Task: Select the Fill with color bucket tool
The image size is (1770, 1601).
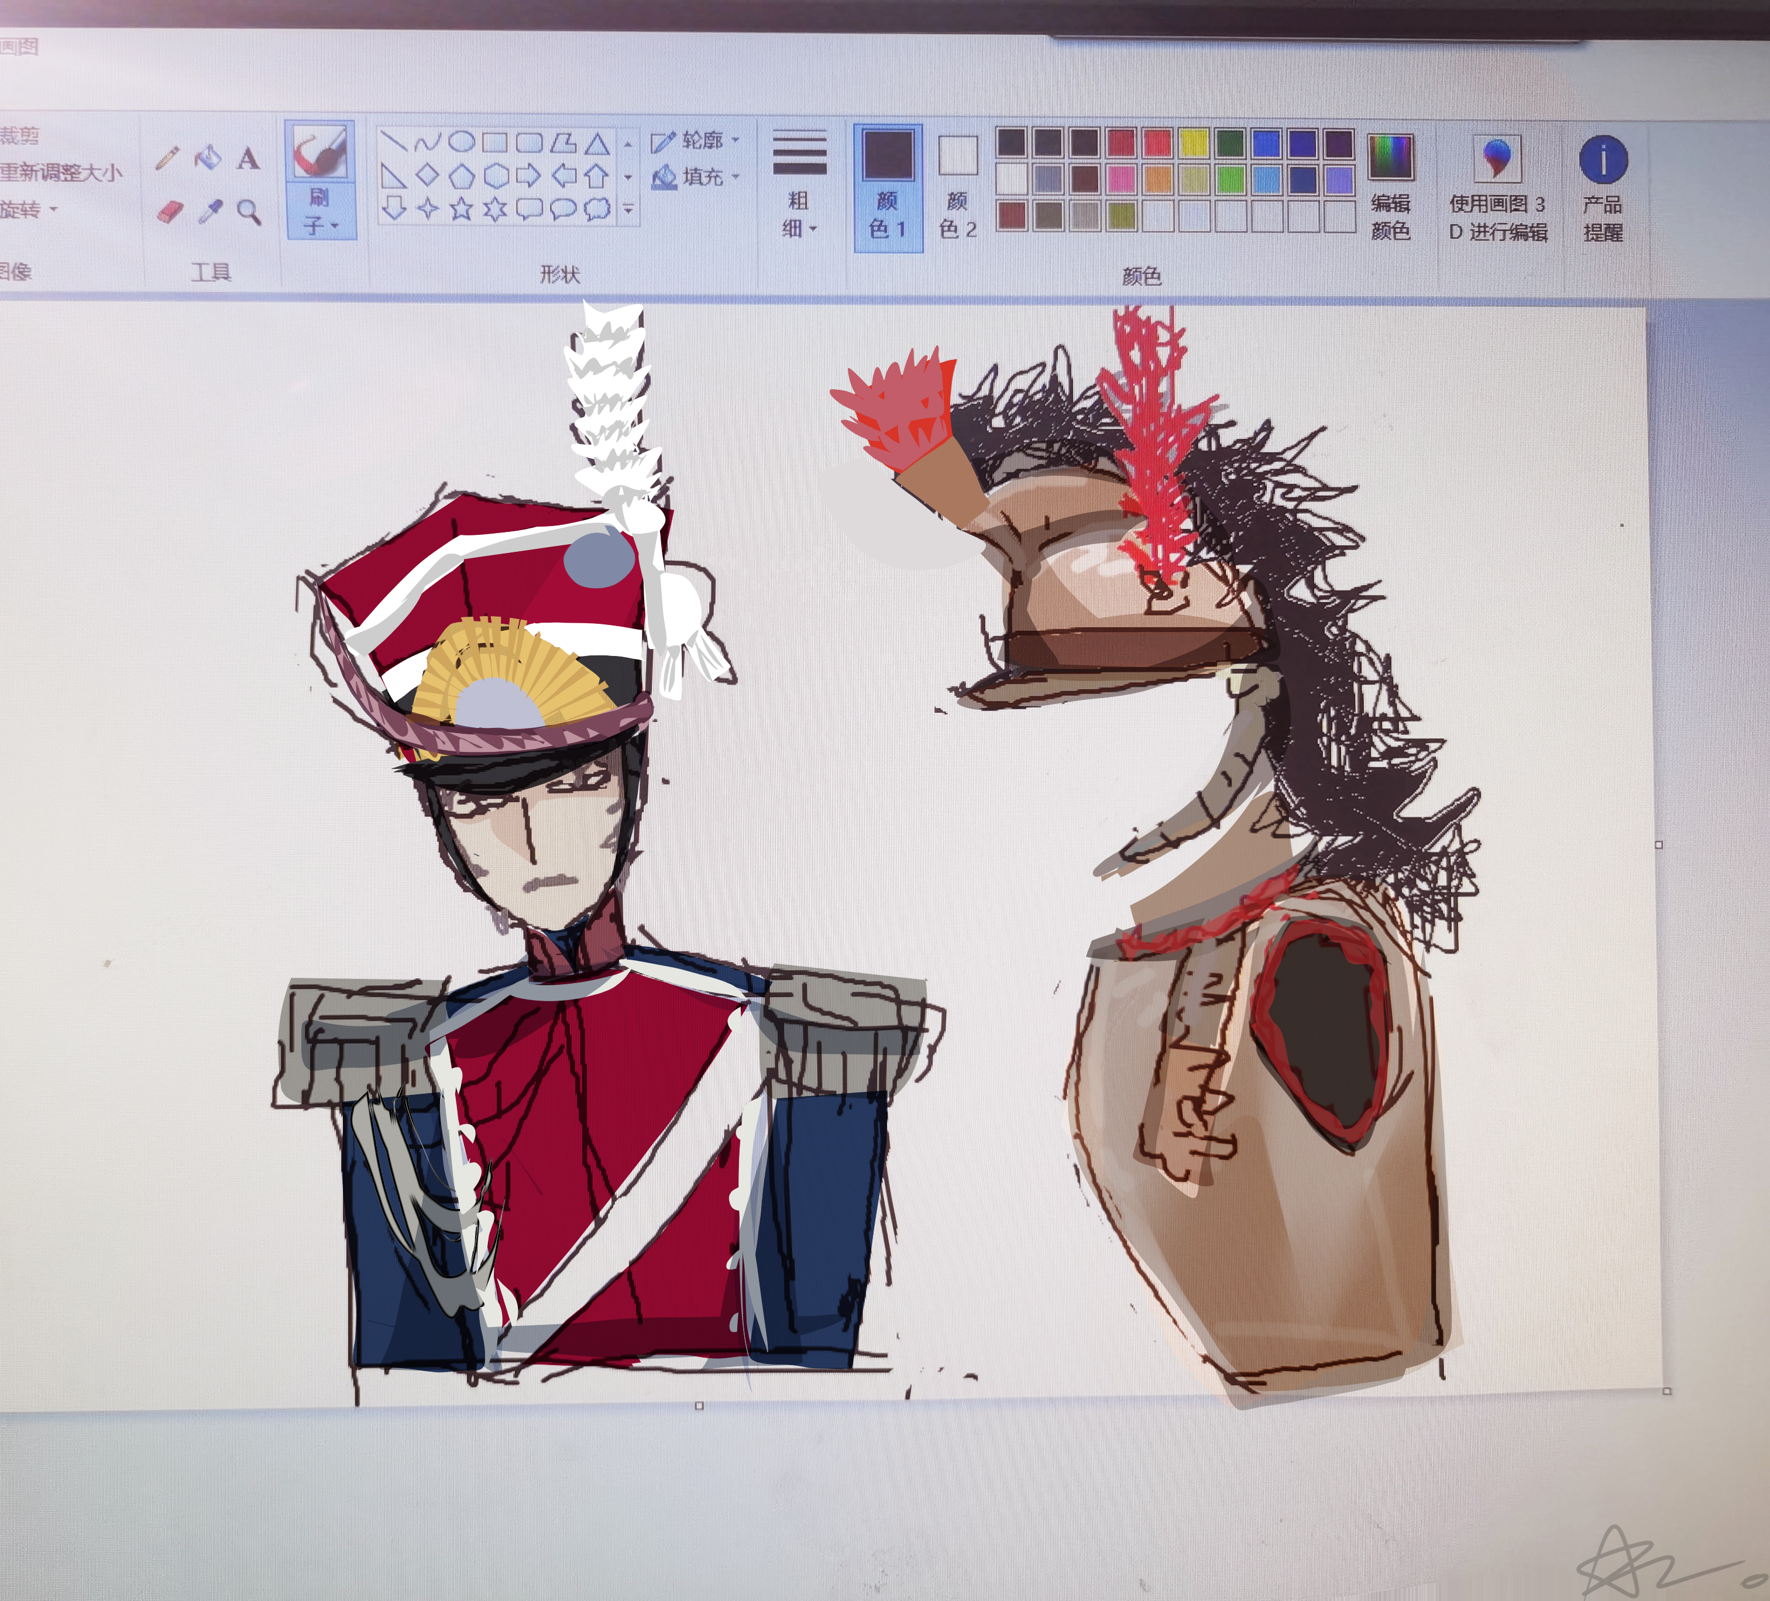Action: tap(208, 158)
